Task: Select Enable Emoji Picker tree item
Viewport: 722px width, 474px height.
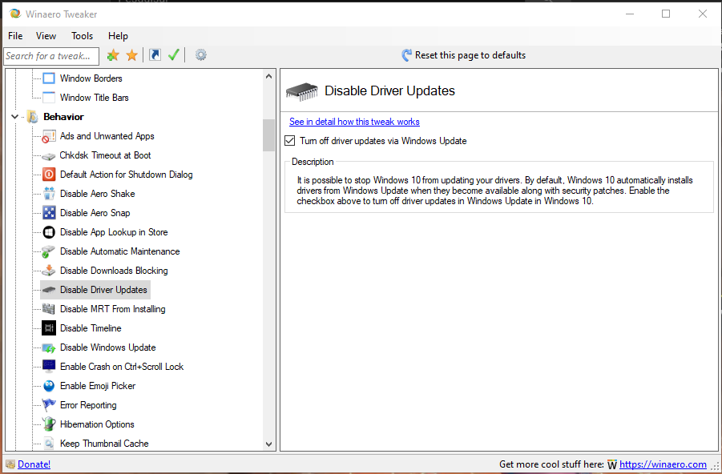Action: (x=98, y=386)
